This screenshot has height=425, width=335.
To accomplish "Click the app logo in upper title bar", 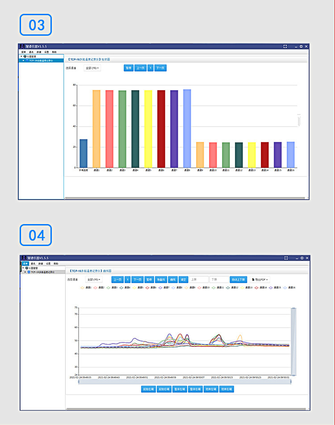I will pyautogui.click(x=22, y=46).
